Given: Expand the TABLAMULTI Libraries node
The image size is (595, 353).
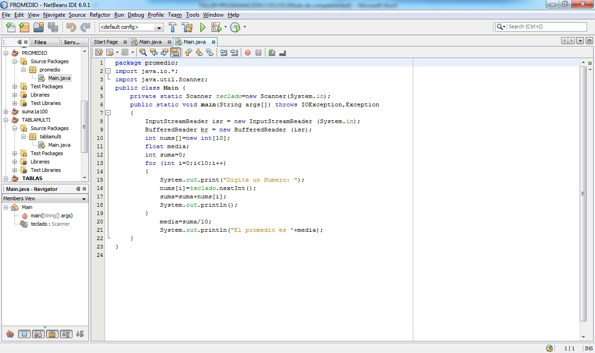Looking at the screenshot, I should click(14, 161).
